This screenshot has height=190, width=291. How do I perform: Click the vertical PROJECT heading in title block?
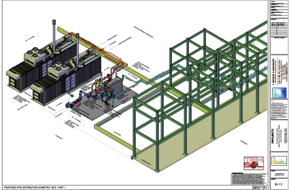coord(274,137)
